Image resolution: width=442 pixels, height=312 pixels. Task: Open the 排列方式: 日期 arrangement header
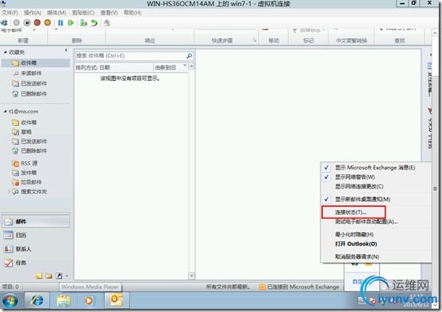[114, 67]
